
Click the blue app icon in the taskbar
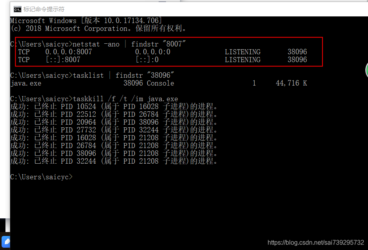6,241
